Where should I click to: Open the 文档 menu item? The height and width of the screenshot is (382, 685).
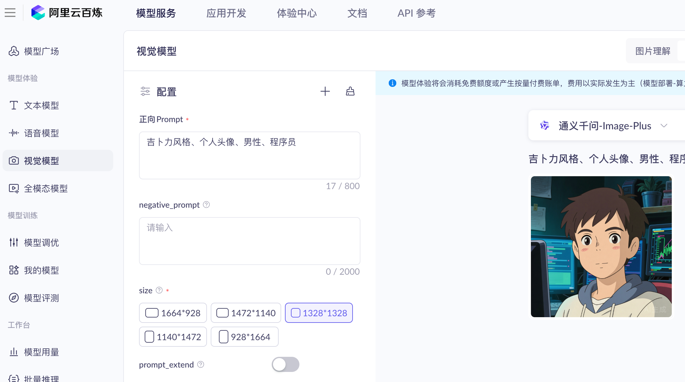(x=357, y=13)
